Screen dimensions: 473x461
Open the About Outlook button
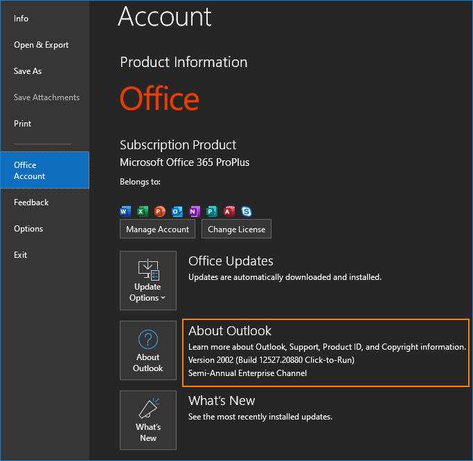(148, 350)
